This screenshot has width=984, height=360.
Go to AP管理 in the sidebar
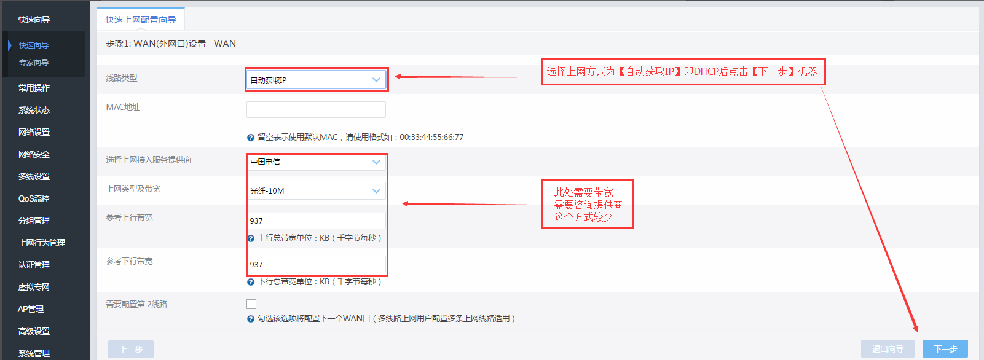[x=31, y=309]
